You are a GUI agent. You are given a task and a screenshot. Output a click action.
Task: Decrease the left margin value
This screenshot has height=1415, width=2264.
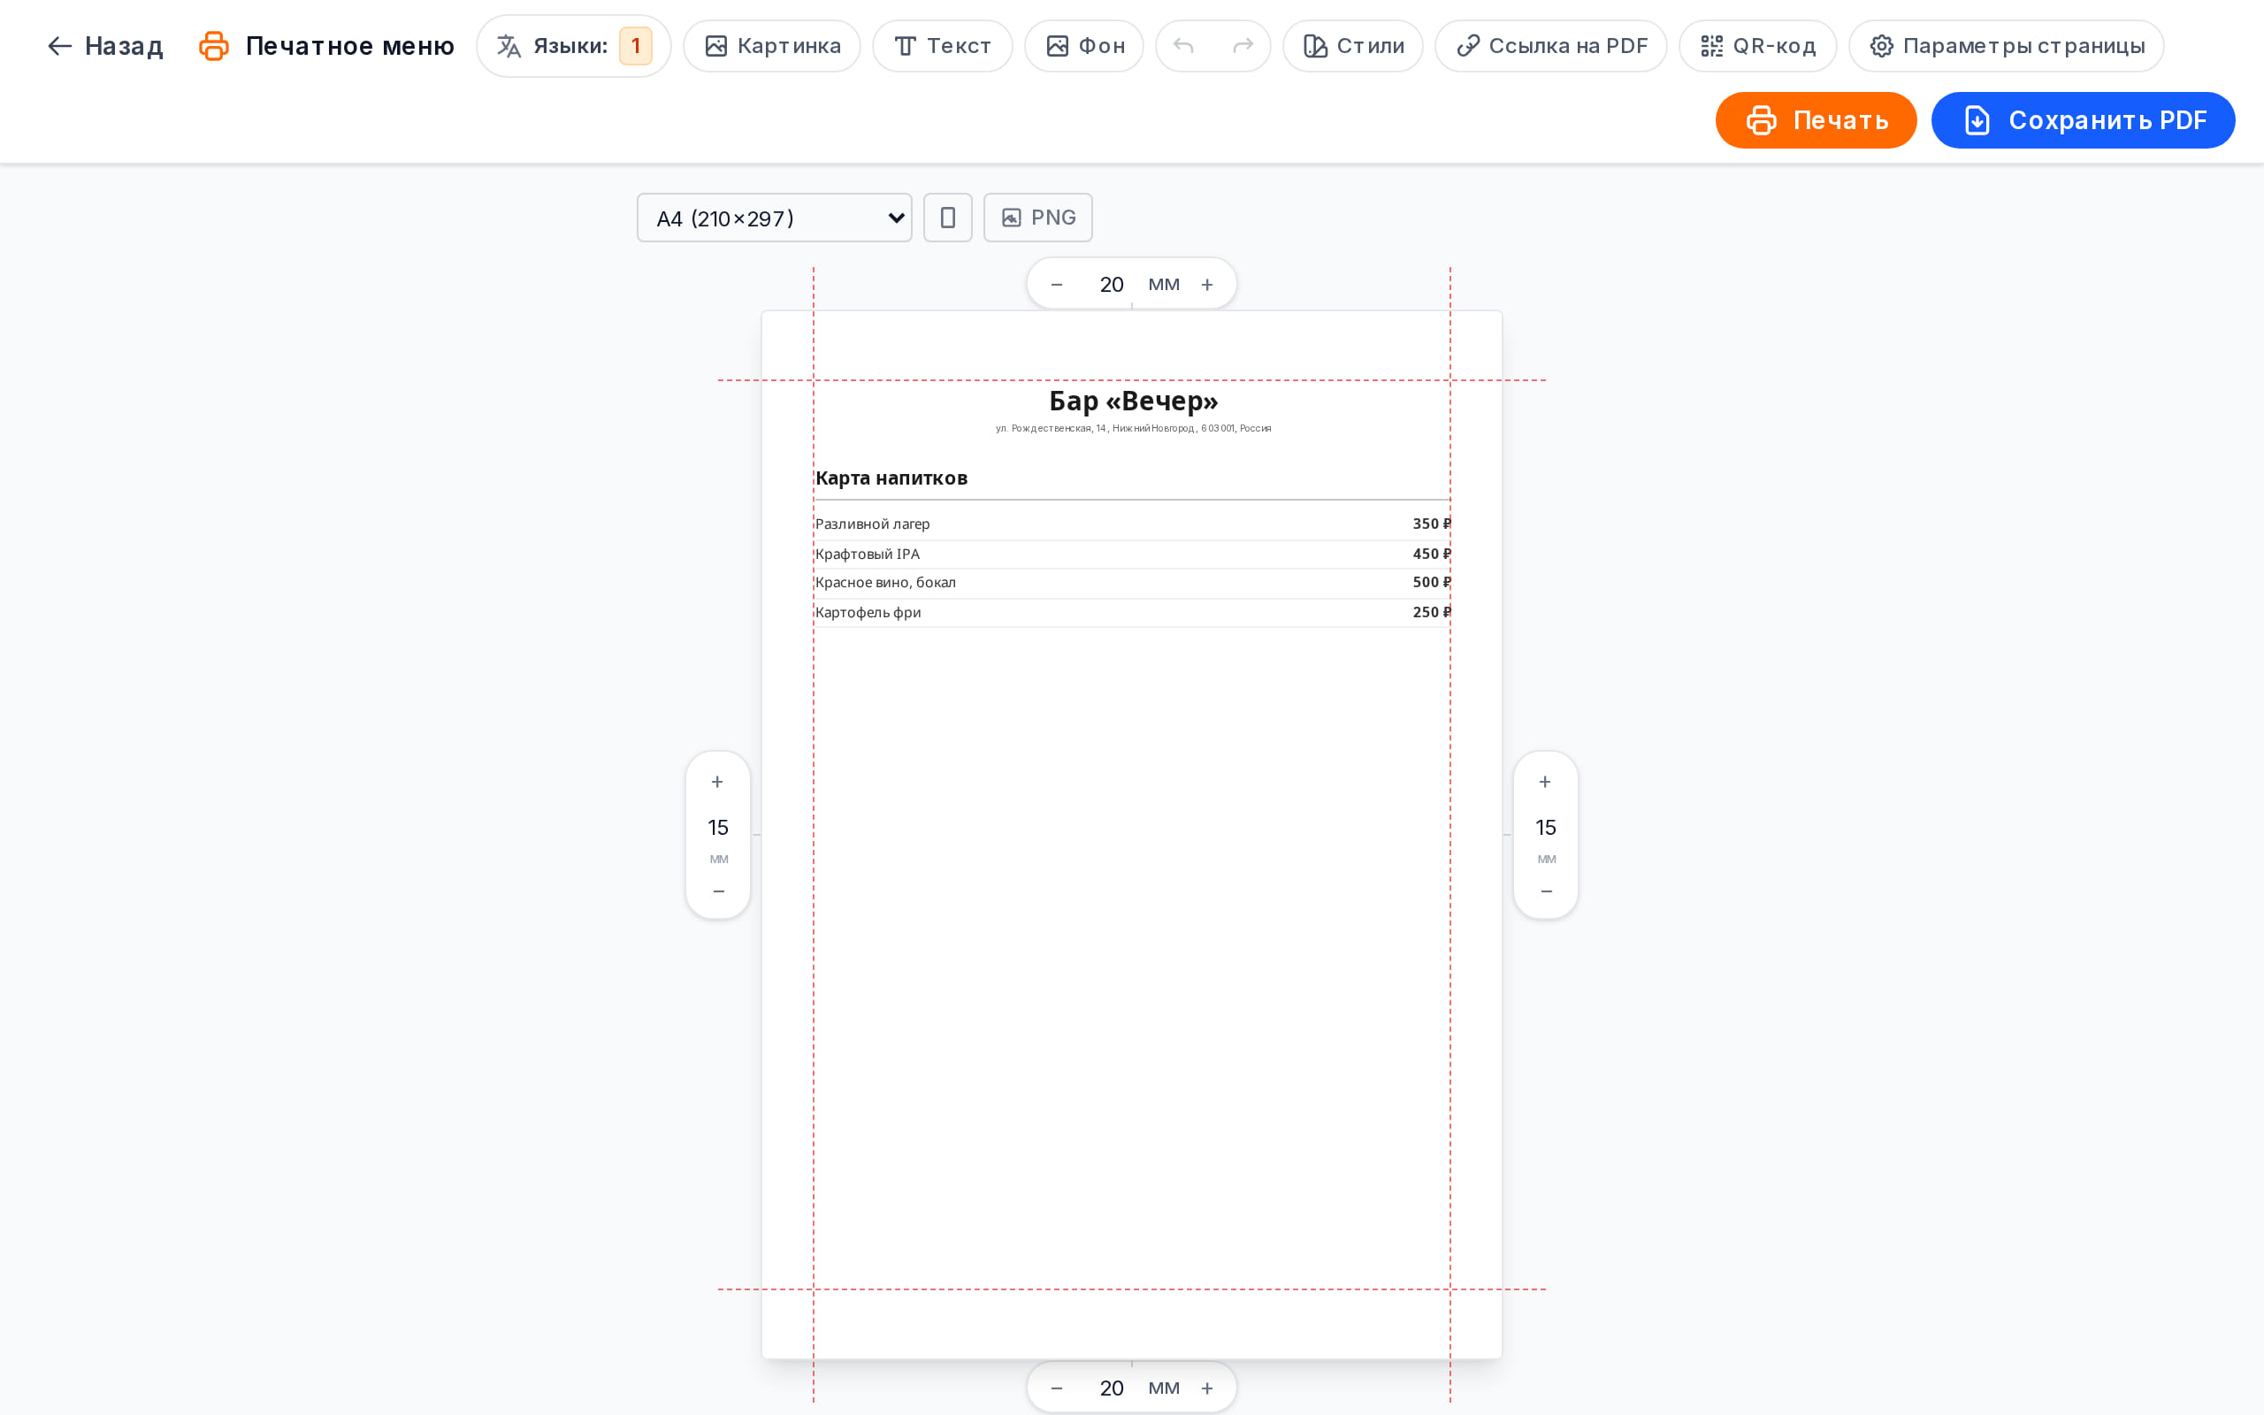click(717, 891)
